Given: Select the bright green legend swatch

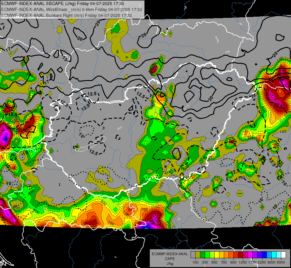Looking at the screenshot, I should pyautogui.click(x=207, y=255).
